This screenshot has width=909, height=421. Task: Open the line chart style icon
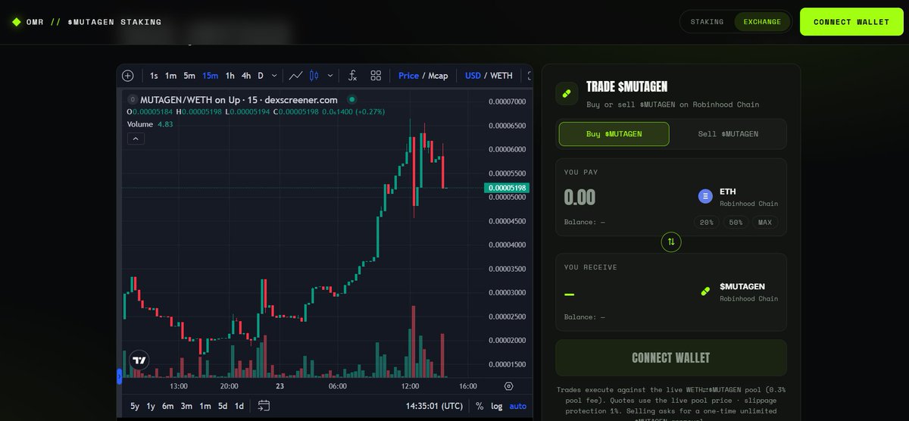(296, 76)
